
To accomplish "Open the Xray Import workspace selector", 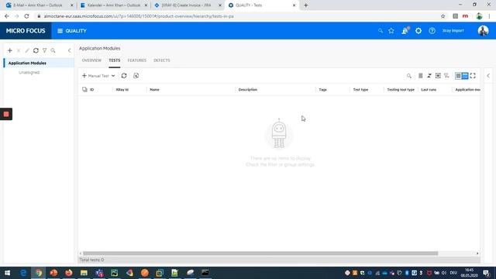I will (x=453, y=31).
